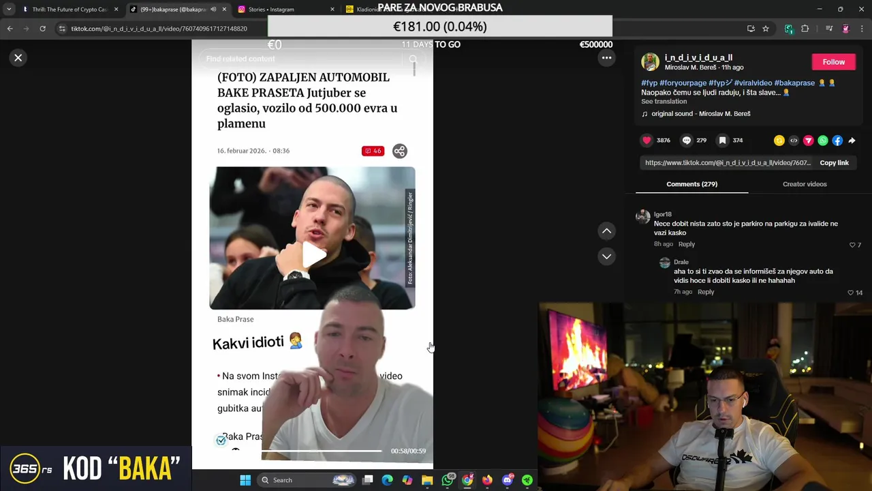Open the Extensions puzzle icon
The width and height of the screenshot is (872, 491).
tap(805, 29)
